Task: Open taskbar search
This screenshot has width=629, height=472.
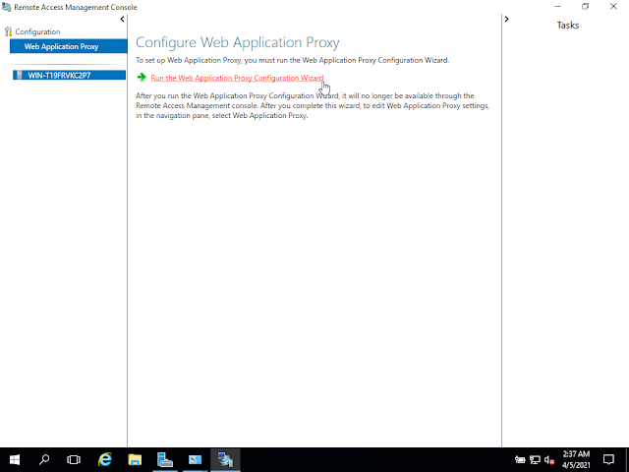Action: pyautogui.click(x=44, y=459)
